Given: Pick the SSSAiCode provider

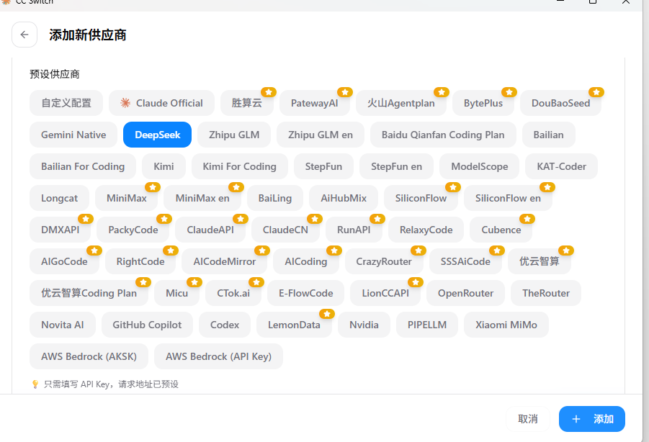Looking at the screenshot, I should 465,261.
